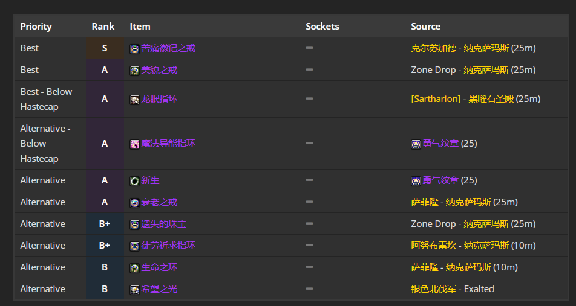Screen dimensions: 576x306
Task: Open the 克尔苏加德 boss link
Action: pos(433,48)
